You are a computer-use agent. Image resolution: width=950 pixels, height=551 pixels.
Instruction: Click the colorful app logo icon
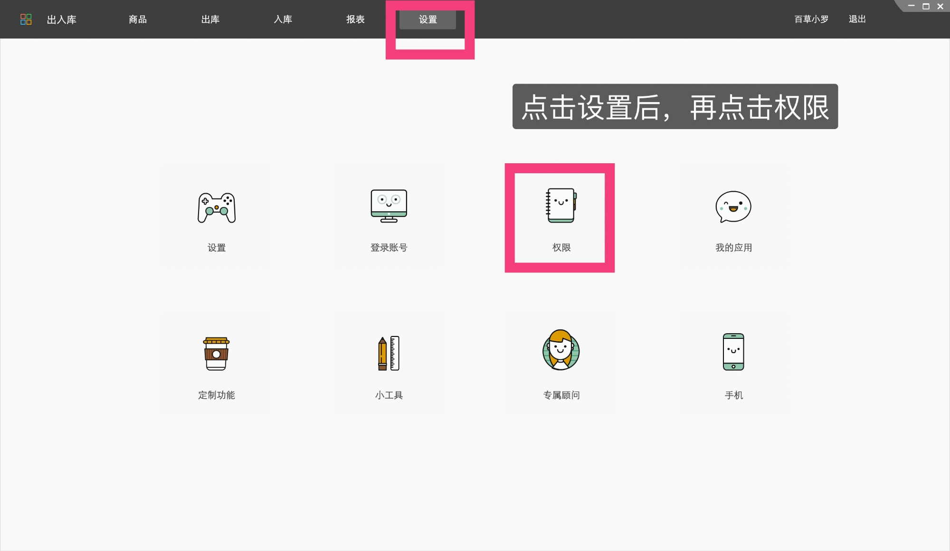(x=27, y=19)
